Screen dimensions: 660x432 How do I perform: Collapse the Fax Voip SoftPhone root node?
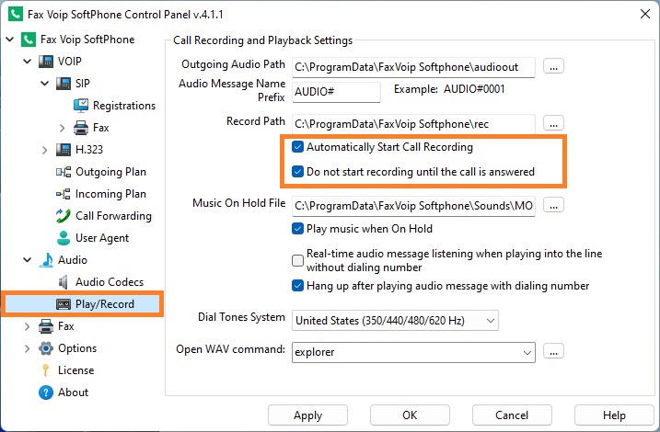pyautogui.click(x=10, y=40)
